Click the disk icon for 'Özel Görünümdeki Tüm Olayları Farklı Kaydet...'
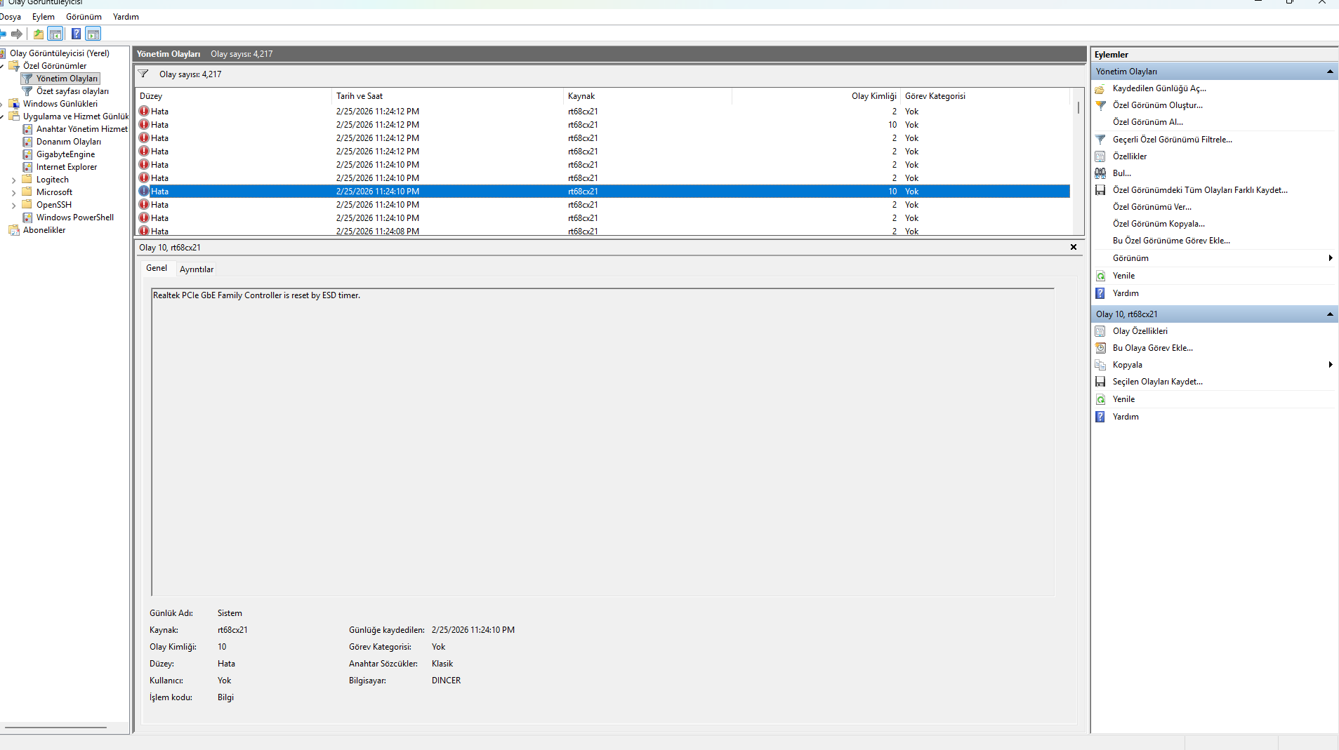This screenshot has height=750, width=1339. [x=1100, y=190]
